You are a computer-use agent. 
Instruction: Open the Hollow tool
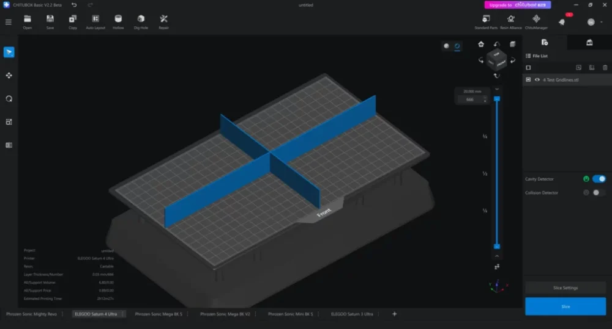click(x=118, y=21)
